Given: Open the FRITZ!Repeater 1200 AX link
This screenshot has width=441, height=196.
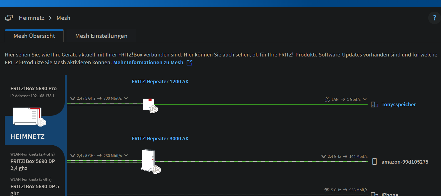Looking at the screenshot, I should [160, 82].
